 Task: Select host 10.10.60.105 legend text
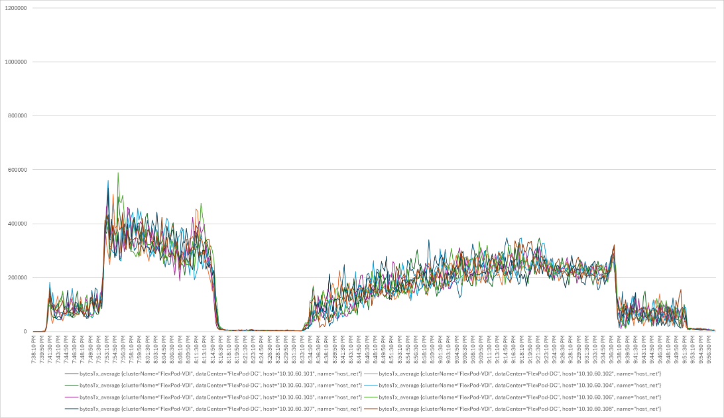(221, 397)
